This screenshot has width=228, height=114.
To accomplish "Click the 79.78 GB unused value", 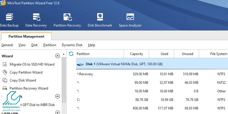I will [192, 99].
